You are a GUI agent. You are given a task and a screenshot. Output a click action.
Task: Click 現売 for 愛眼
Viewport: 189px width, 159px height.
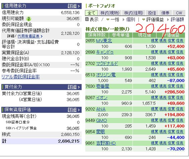[163, 132]
